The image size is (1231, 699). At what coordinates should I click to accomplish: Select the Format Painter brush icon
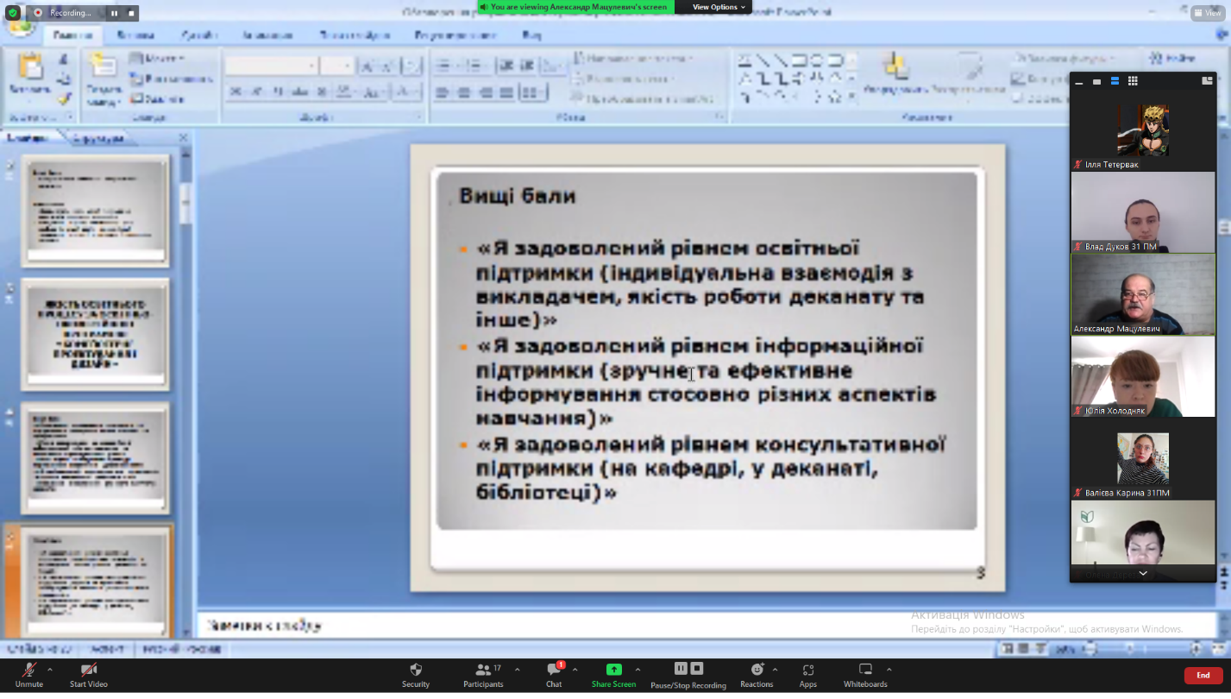[x=63, y=98]
